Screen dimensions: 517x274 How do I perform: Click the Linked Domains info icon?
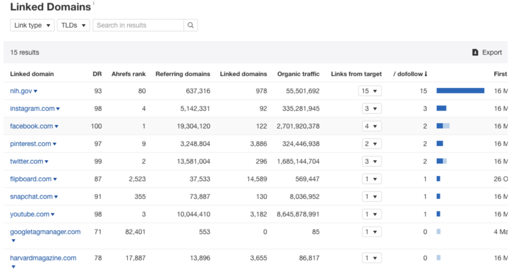(93, 3)
